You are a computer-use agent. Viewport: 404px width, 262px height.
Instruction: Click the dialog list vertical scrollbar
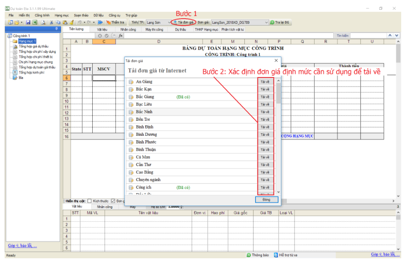(278, 137)
